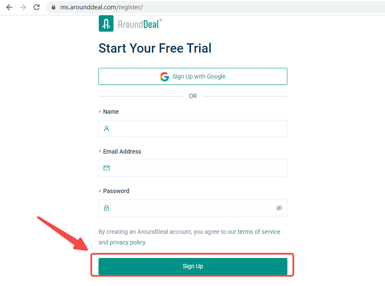This screenshot has width=385, height=286.
Task: Click the browser forward arrow
Action: [x=23, y=7]
